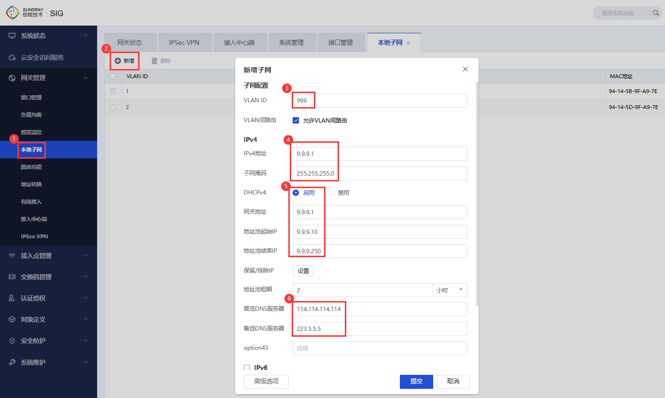Collapse the 网关管理 menu
Image resolution: width=665 pixels, height=398 pixels.
85,78
